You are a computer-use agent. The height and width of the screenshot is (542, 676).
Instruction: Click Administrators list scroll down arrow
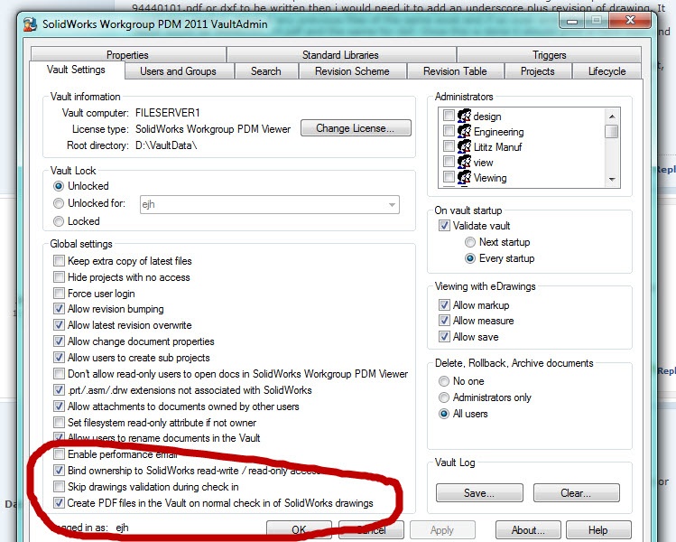(x=612, y=179)
